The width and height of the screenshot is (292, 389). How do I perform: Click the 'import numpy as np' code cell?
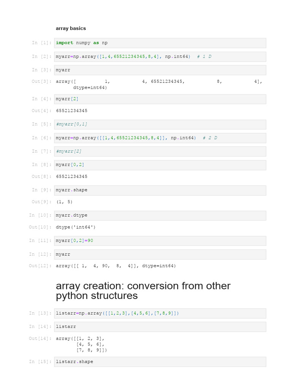pos(160,43)
